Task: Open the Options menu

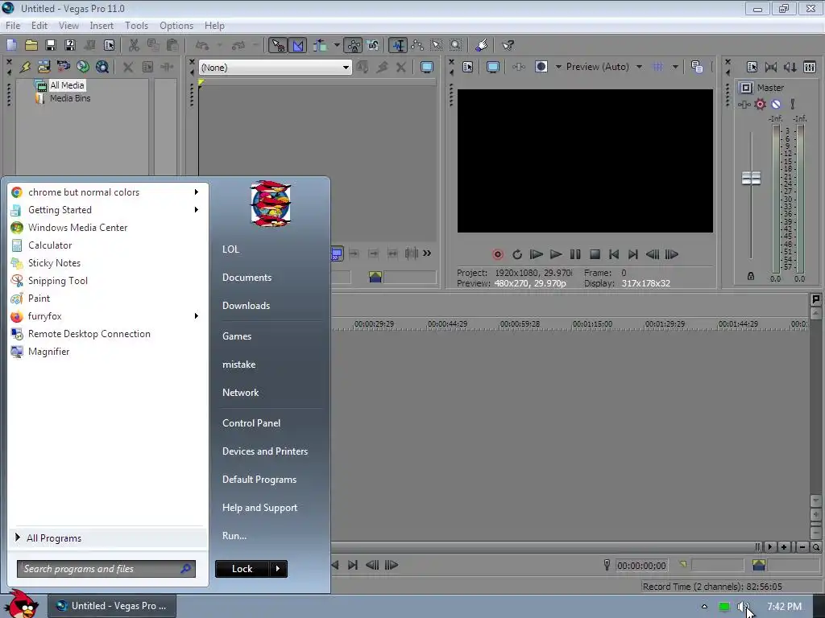Action: 176,25
